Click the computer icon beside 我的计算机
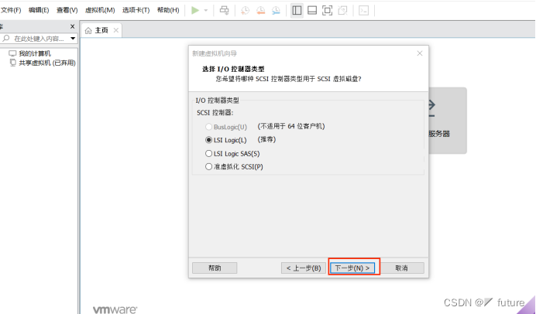The height and width of the screenshot is (314, 536). click(12, 53)
